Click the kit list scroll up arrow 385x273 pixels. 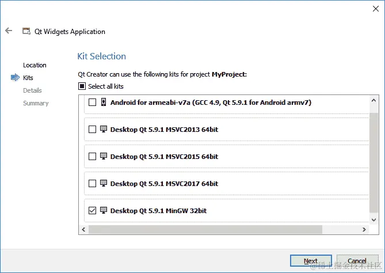click(x=373, y=100)
